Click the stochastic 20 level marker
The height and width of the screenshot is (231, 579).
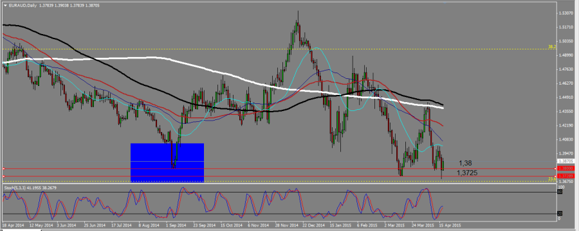tap(560, 214)
